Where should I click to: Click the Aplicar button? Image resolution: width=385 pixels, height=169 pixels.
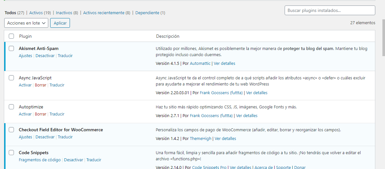(x=60, y=23)
